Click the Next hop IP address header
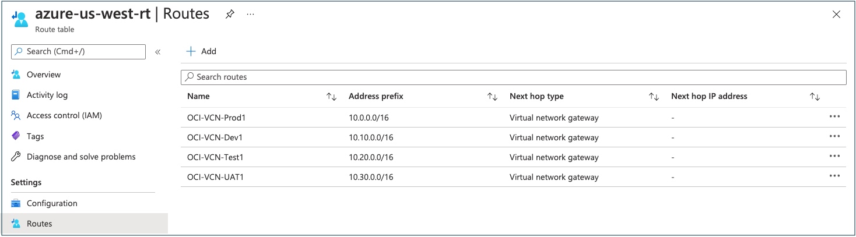The height and width of the screenshot is (237, 856). pyautogui.click(x=709, y=96)
